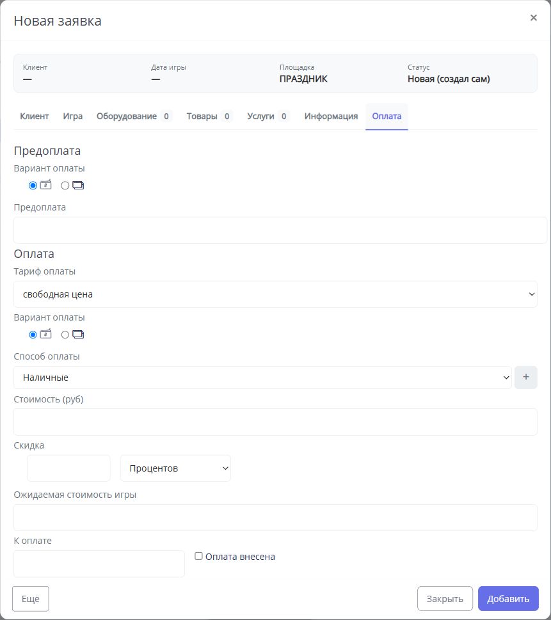
Task: Check the Оплата внесена checkbox
Action: [x=198, y=556]
